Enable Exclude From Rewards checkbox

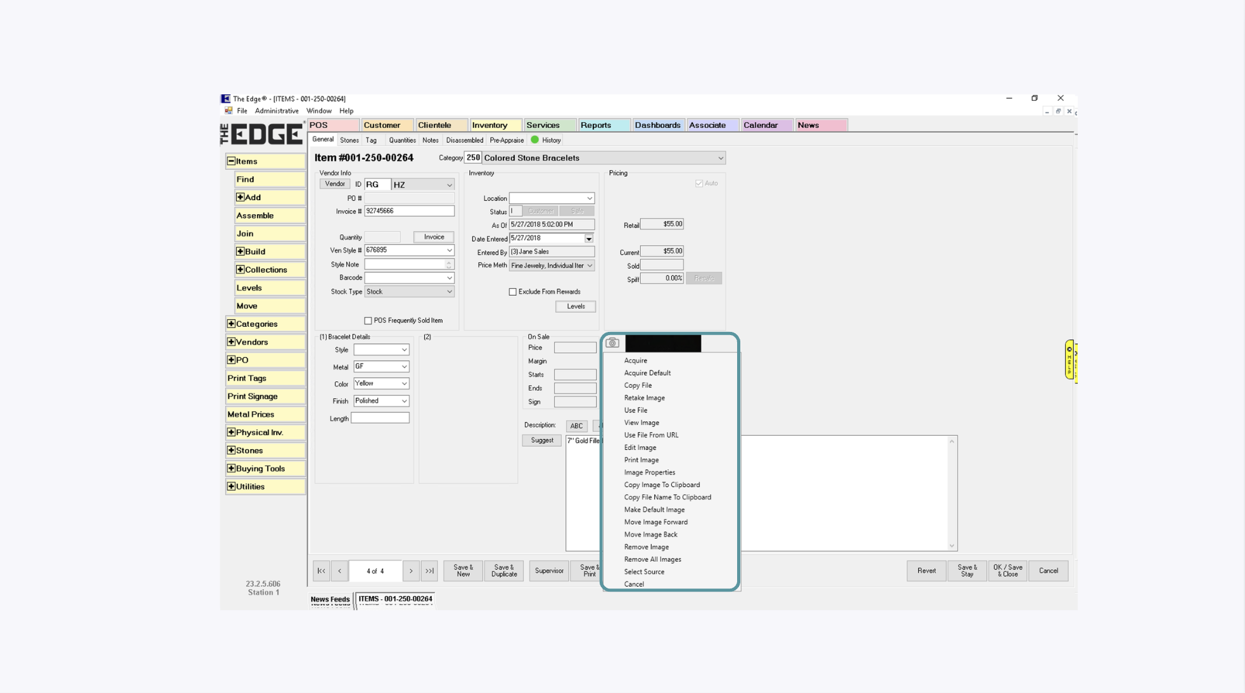[x=512, y=292]
